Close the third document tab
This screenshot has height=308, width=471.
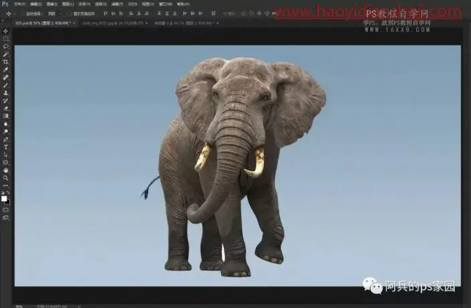[x=218, y=23]
